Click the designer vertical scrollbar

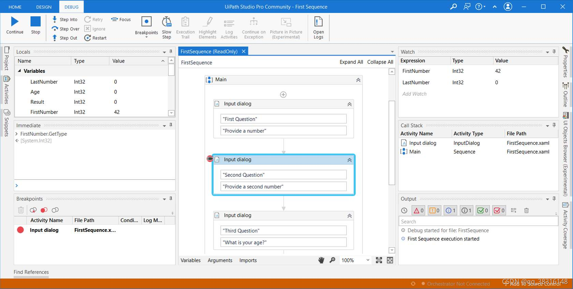pos(392,143)
